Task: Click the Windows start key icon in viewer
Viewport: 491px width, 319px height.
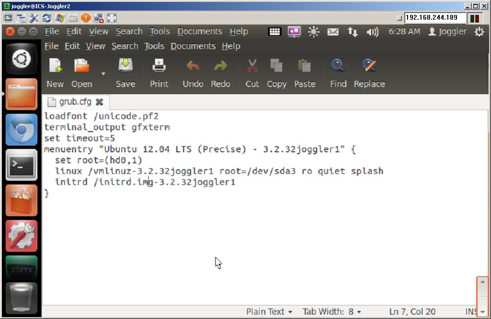Action: [60, 18]
